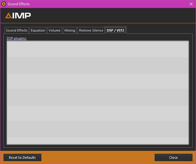196x164 pixels.
Task: Open the Remove Silence tab
Action: click(x=91, y=30)
